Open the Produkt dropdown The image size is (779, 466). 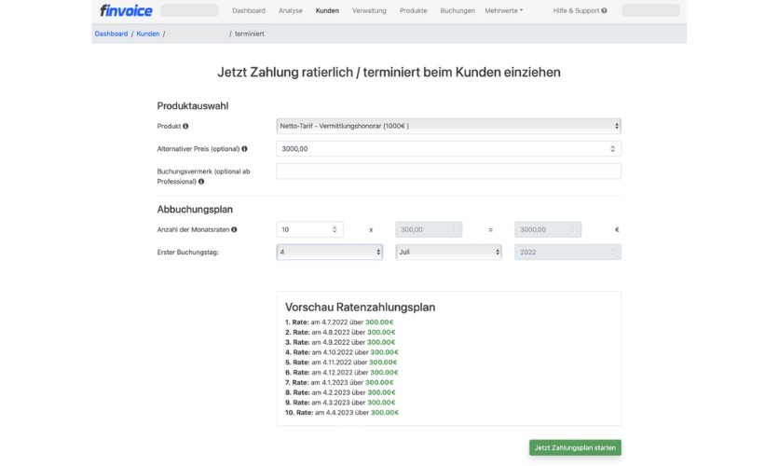pyautogui.click(x=448, y=126)
